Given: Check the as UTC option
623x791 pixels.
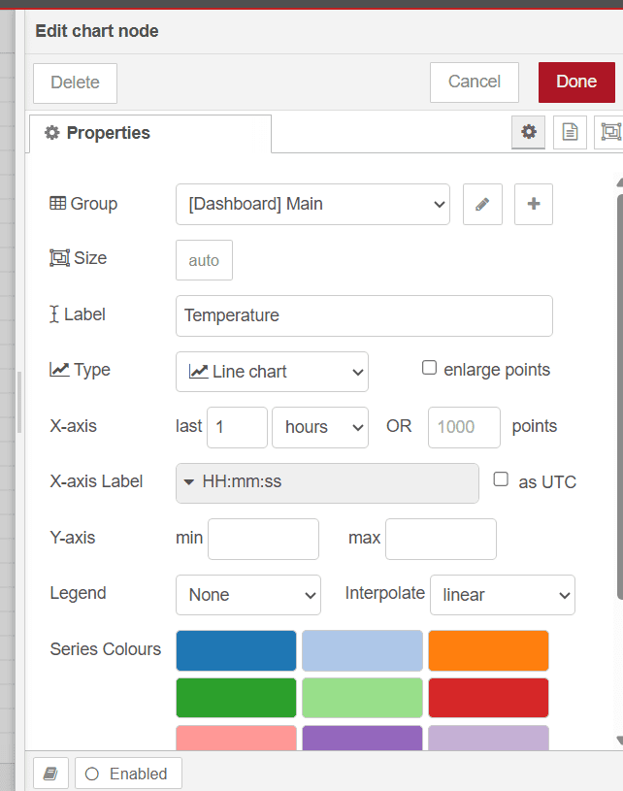Looking at the screenshot, I should pyautogui.click(x=501, y=479).
